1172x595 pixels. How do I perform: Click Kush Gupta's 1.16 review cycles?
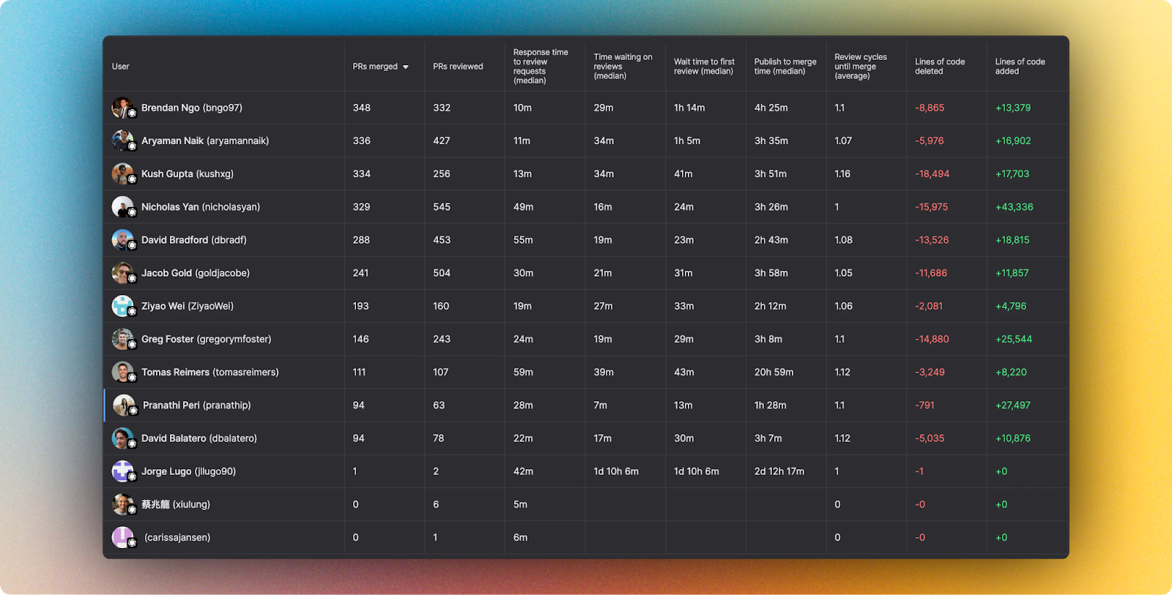842,173
